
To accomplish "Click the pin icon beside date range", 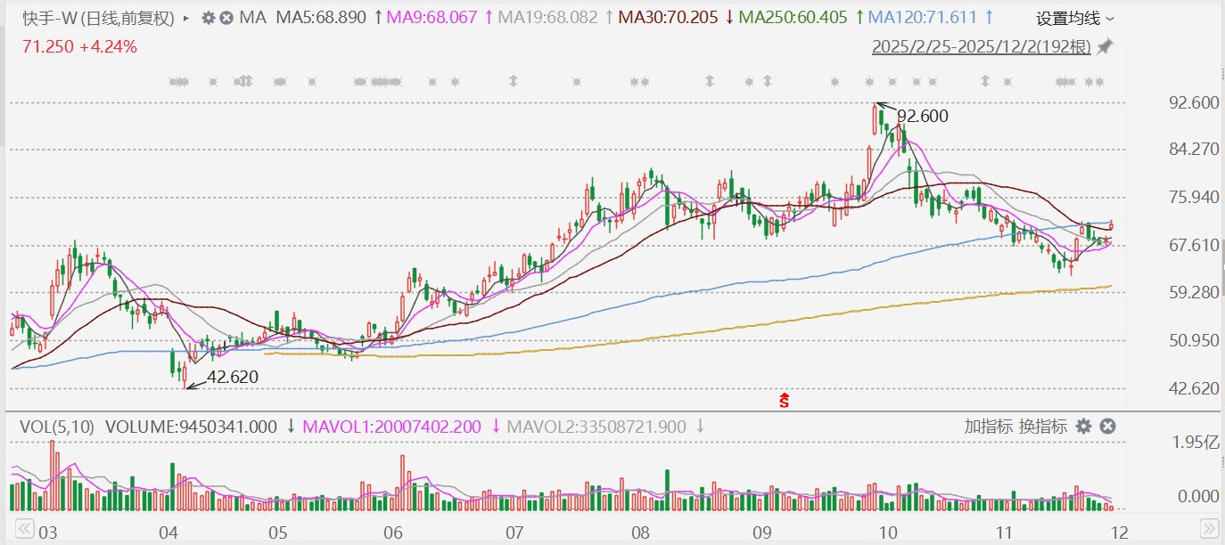I will (1105, 46).
